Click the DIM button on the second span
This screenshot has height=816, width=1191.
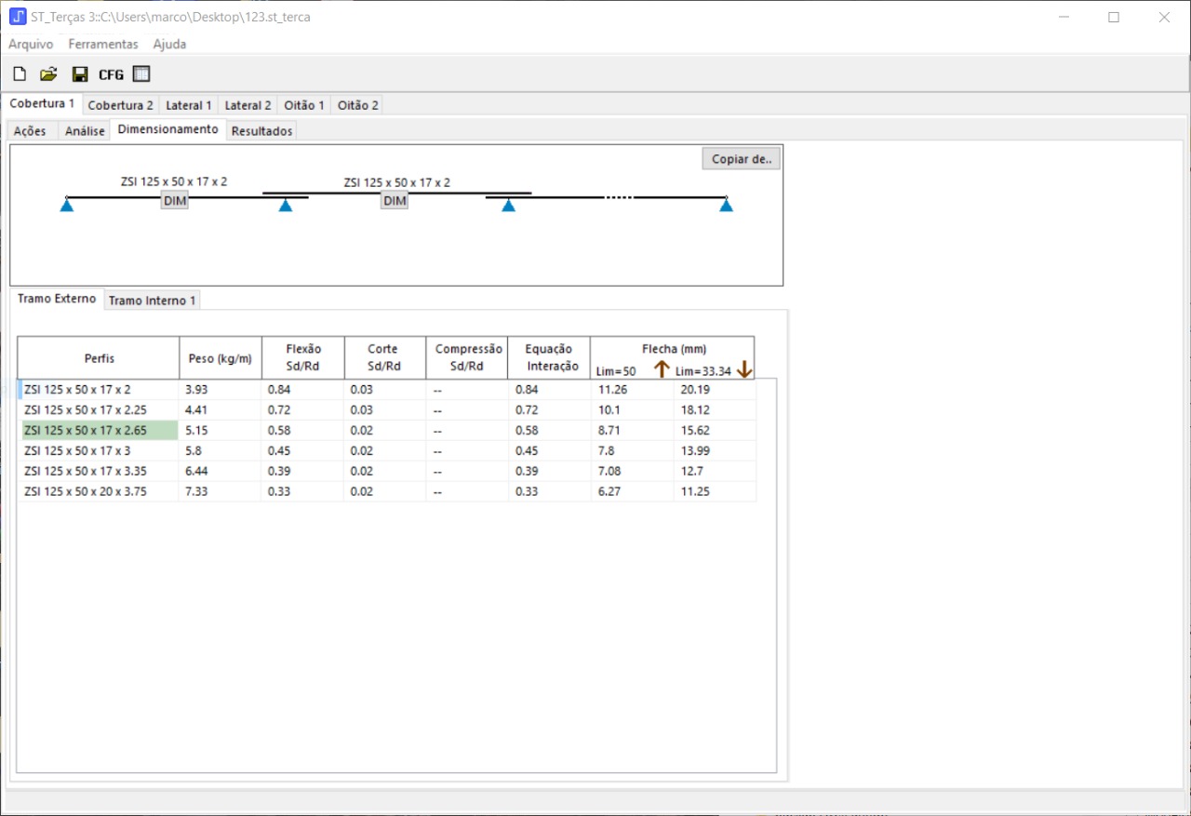(395, 201)
